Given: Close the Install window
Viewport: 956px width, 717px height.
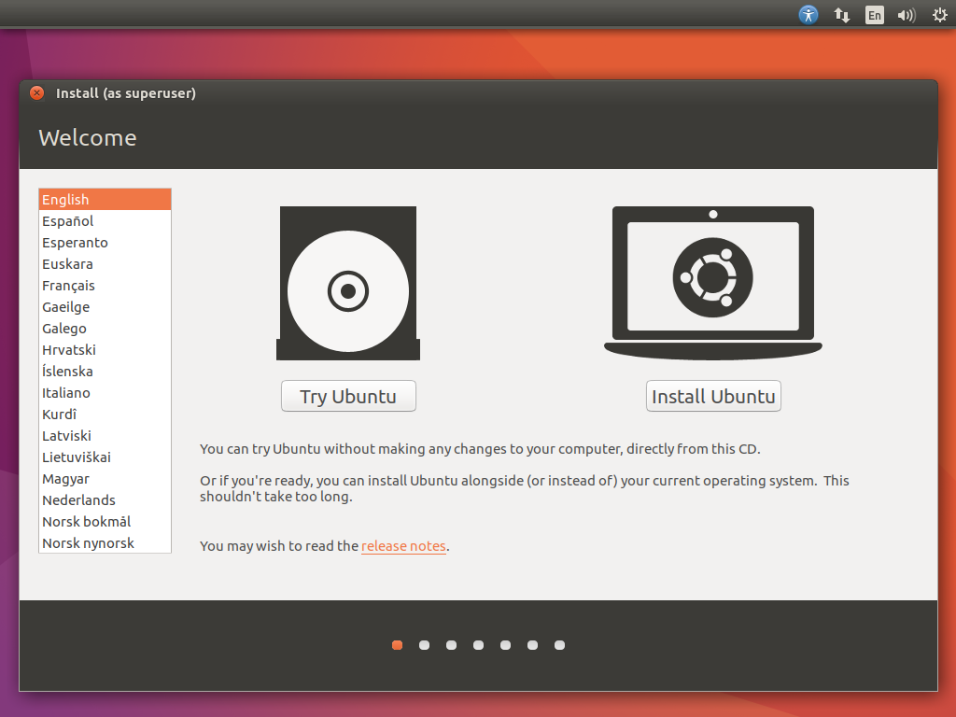Looking at the screenshot, I should coord(36,92).
